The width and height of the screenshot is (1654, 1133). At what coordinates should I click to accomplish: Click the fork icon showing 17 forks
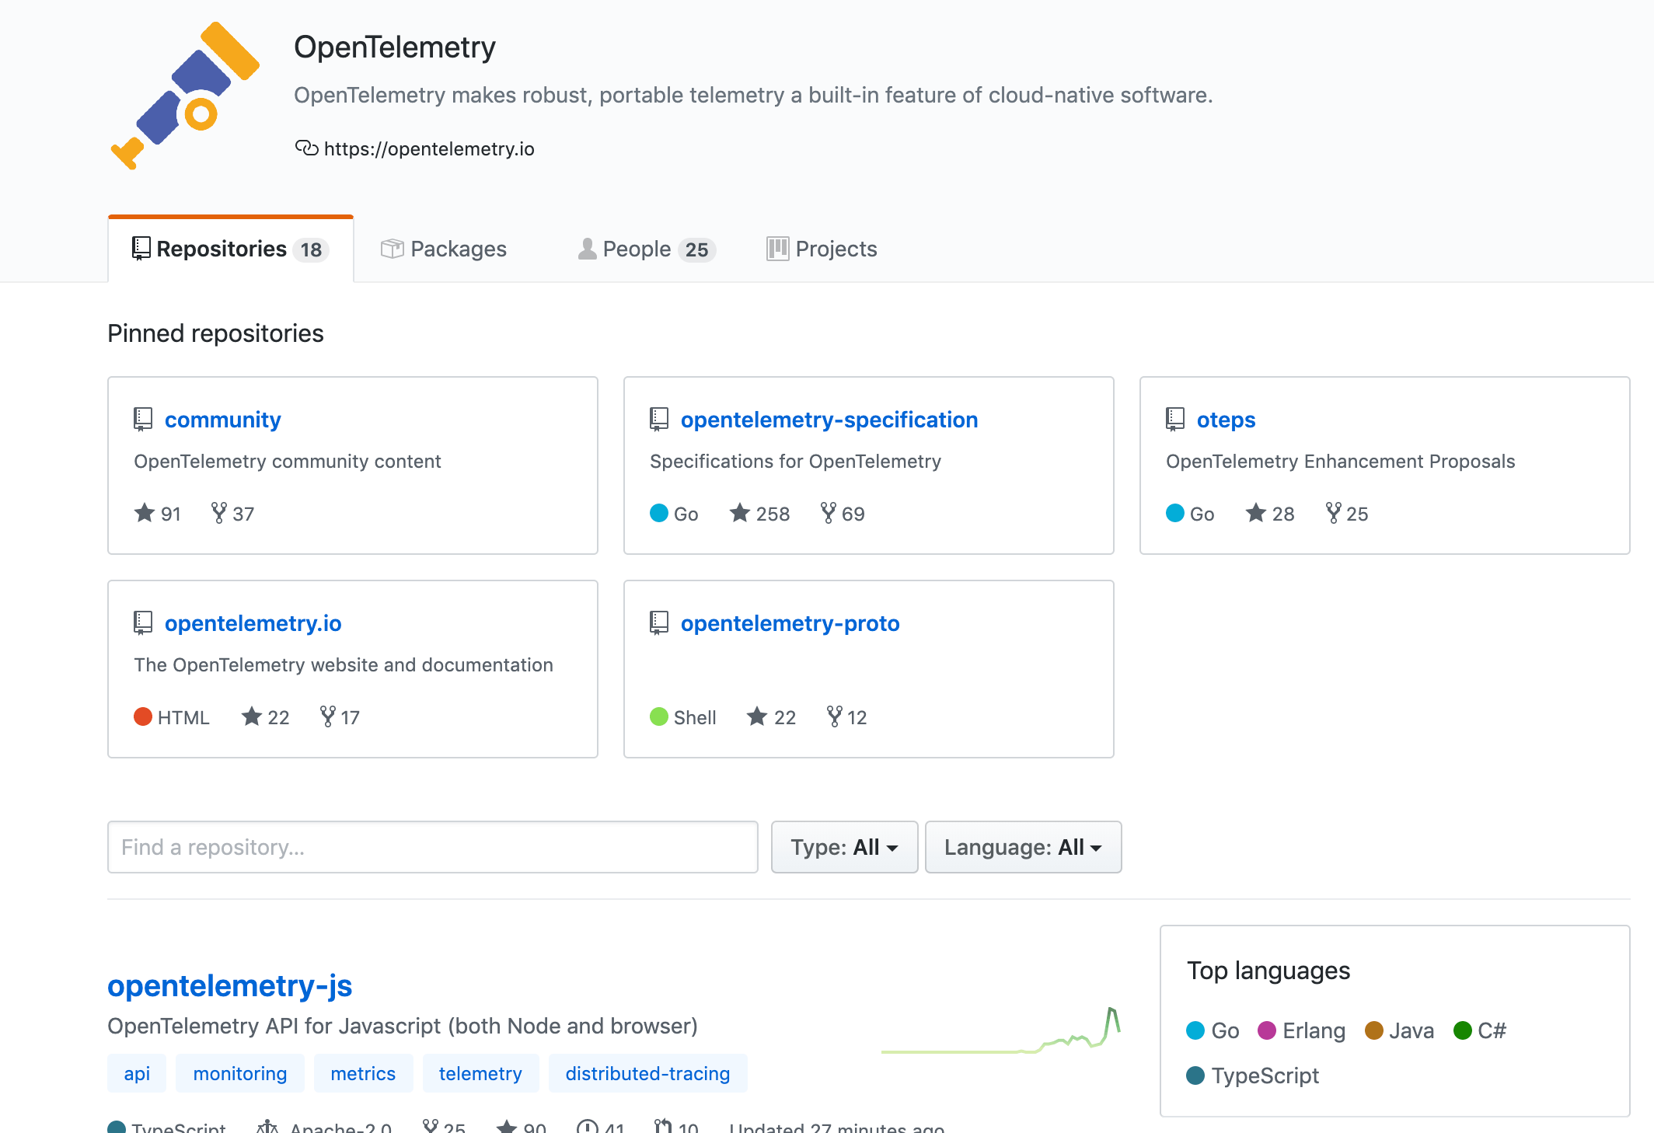(x=328, y=716)
